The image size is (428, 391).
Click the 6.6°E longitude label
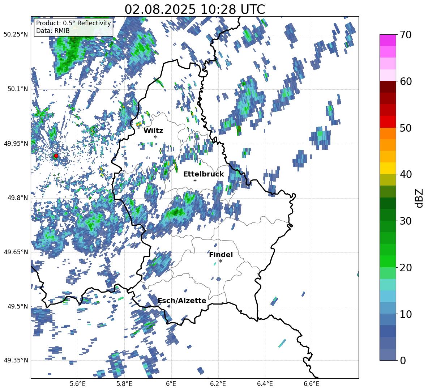pyautogui.click(x=312, y=384)
